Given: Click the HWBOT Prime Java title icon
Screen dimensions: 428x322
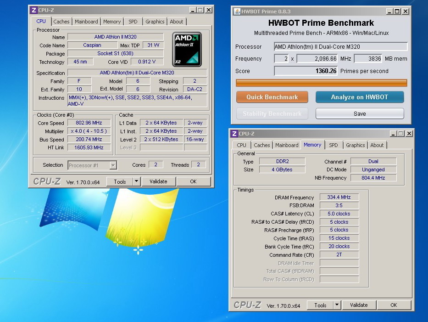Looking at the screenshot, I should [x=237, y=11].
